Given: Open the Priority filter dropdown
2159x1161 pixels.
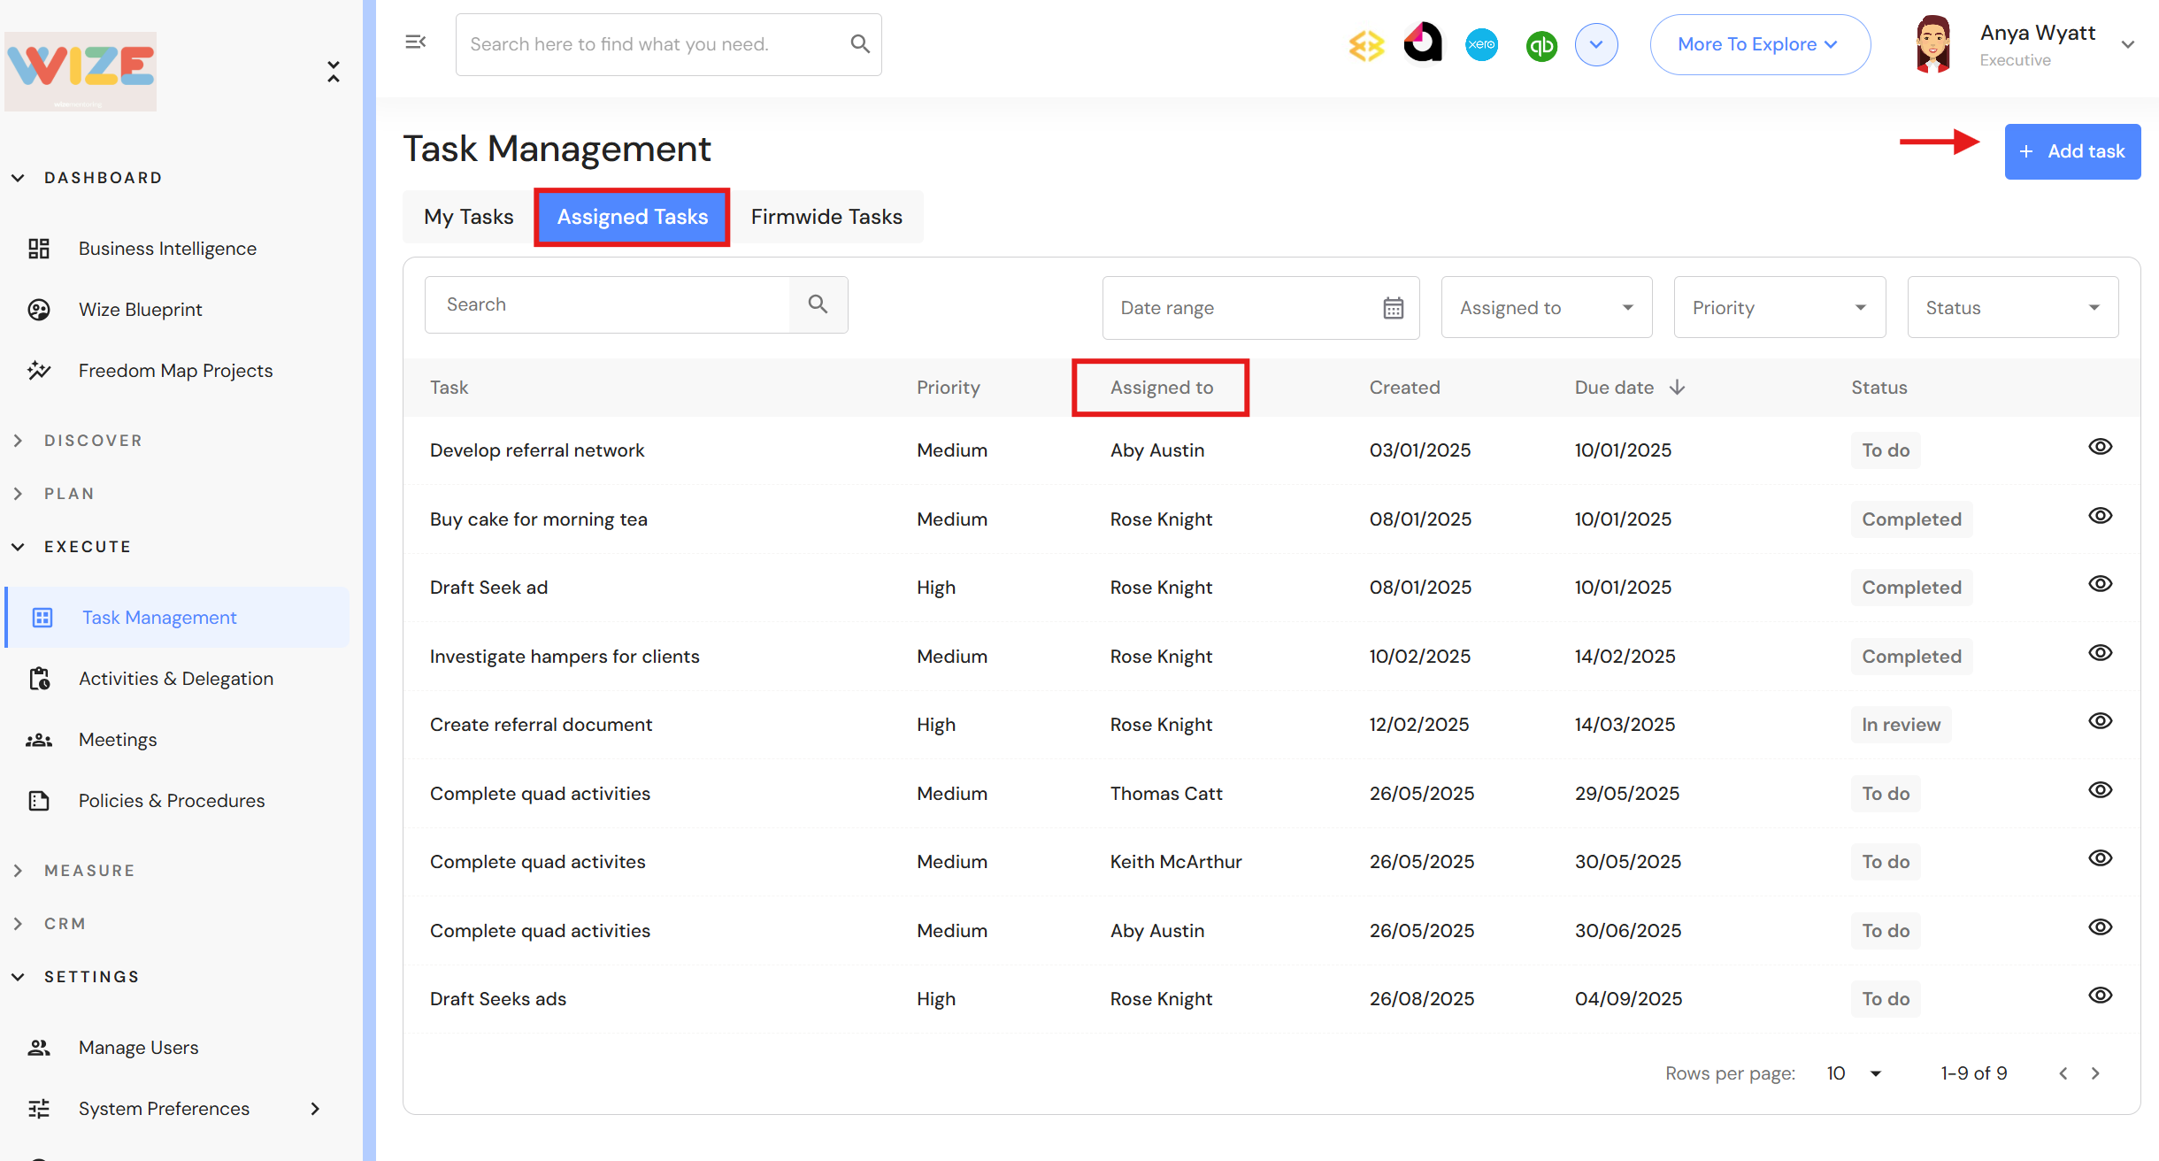Looking at the screenshot, I should point(1779,308).
